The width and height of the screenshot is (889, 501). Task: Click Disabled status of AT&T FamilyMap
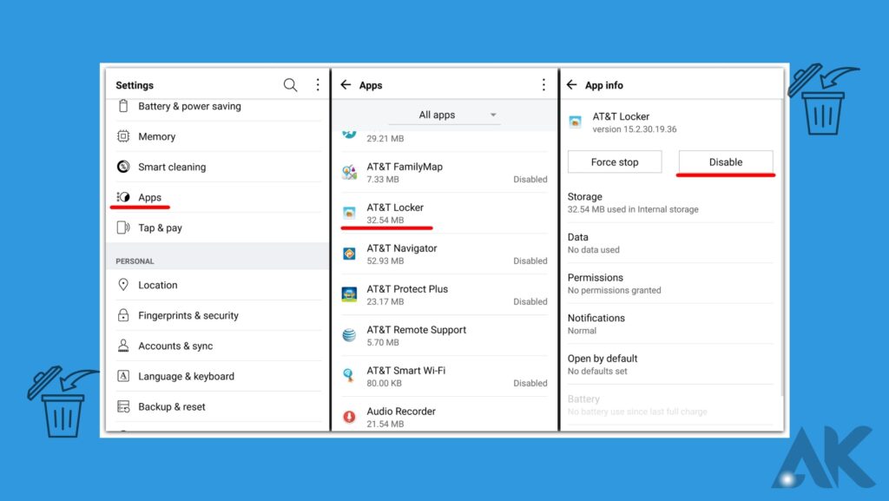pyautogui.click(x=530, y=179)
